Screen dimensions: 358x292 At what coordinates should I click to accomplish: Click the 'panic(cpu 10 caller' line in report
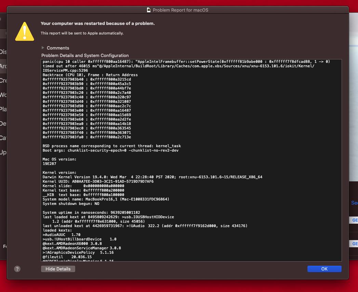pyautogui.click(x=186, y=61)
